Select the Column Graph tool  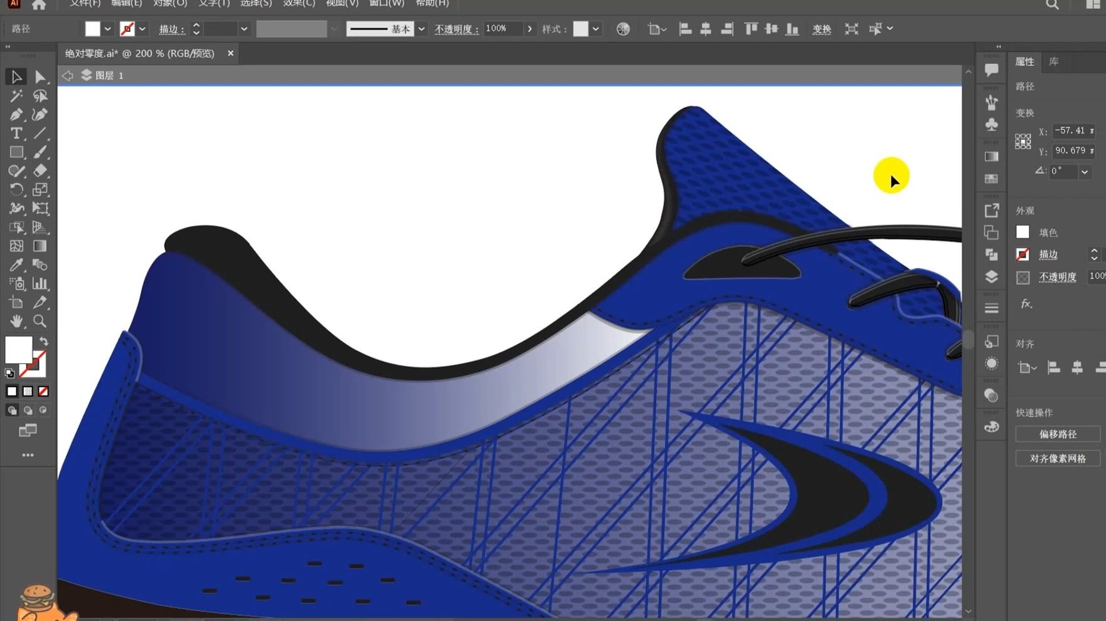pos(40,283)
